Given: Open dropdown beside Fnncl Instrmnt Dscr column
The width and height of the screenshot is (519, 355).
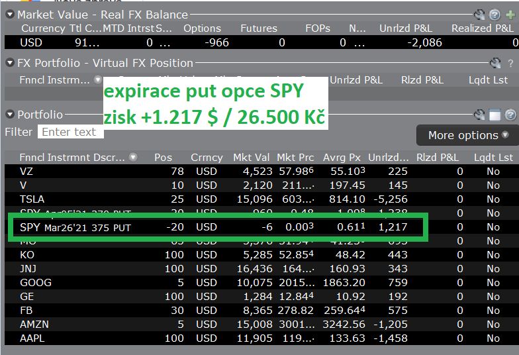Looking at the screenshot, I should point(133,157).
